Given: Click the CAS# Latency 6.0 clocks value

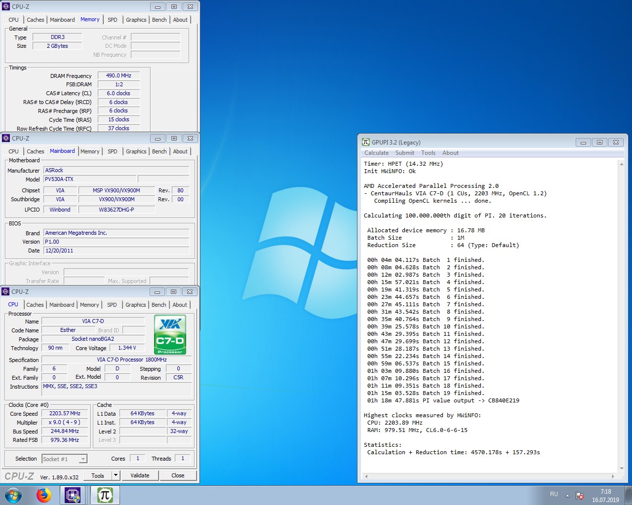Looking at the screenshot, I should pos(118,93).
